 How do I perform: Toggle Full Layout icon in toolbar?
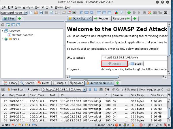coord(92,13)
